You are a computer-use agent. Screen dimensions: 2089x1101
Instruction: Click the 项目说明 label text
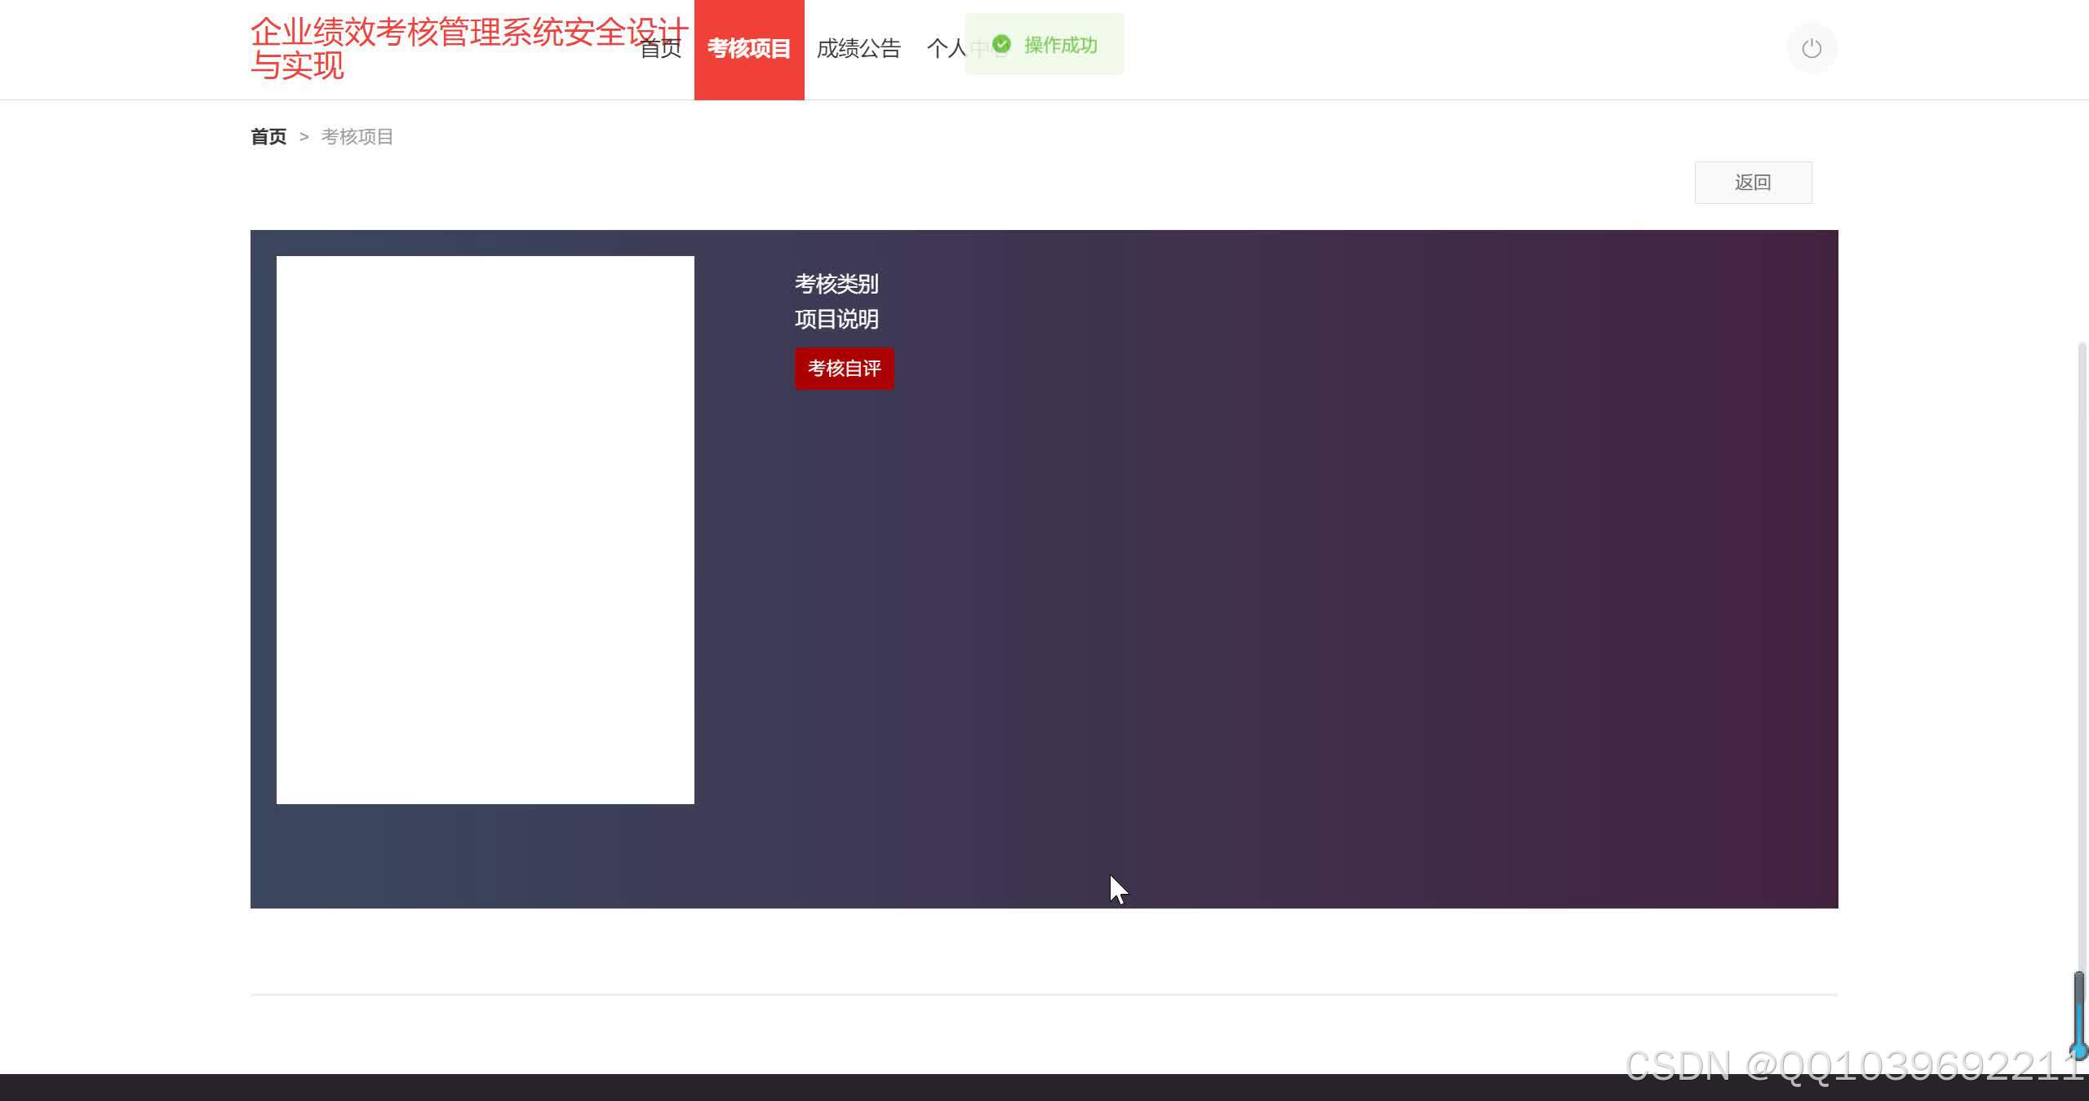click(x=836, y=319)
